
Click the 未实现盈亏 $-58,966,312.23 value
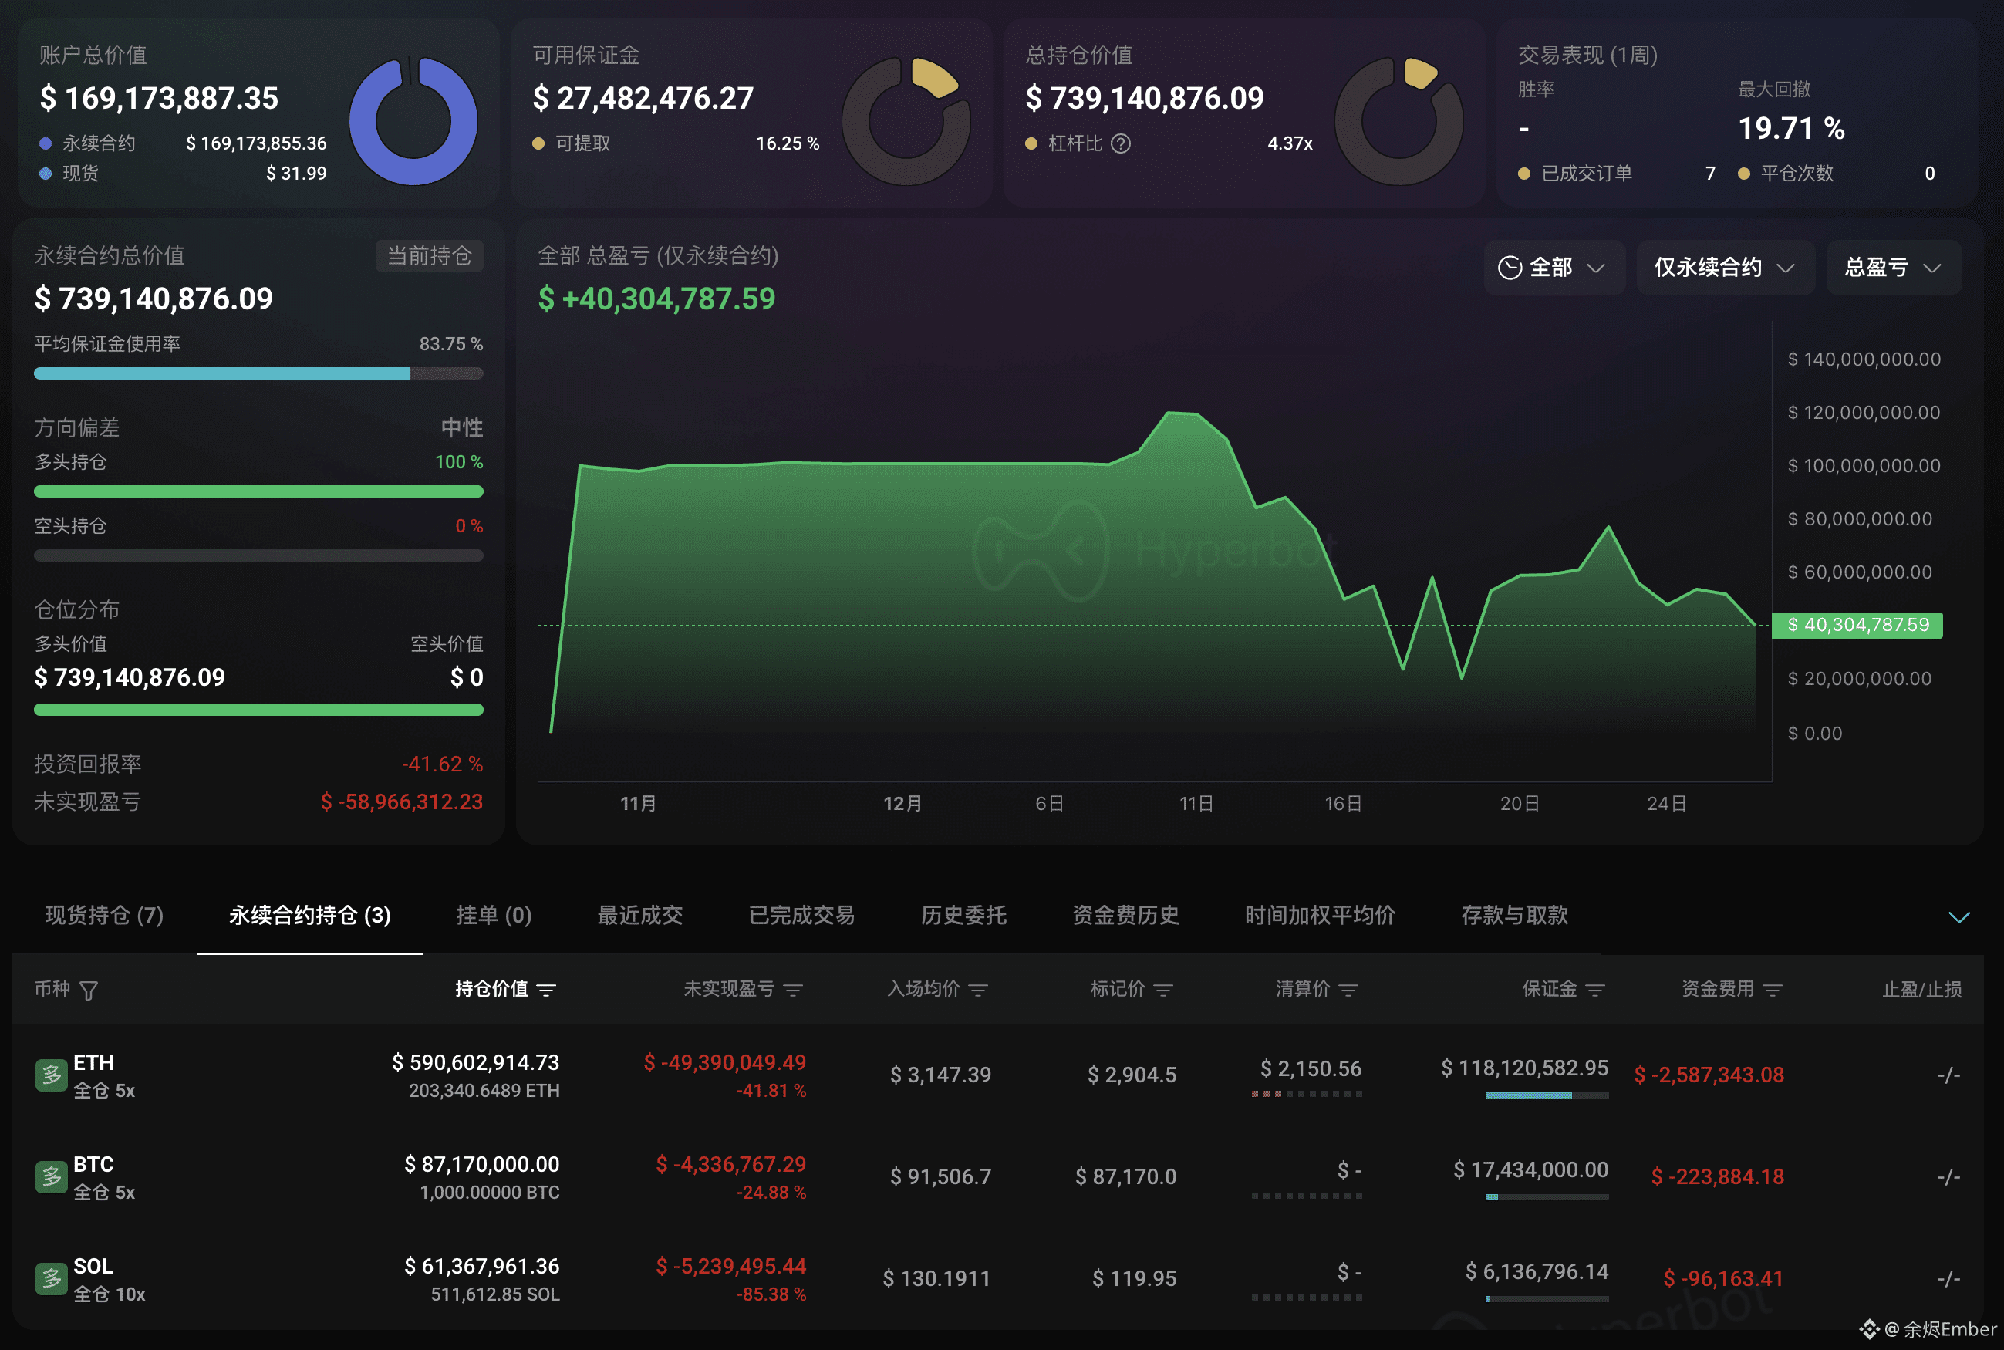pyautogui.click(x=401, y=802)
